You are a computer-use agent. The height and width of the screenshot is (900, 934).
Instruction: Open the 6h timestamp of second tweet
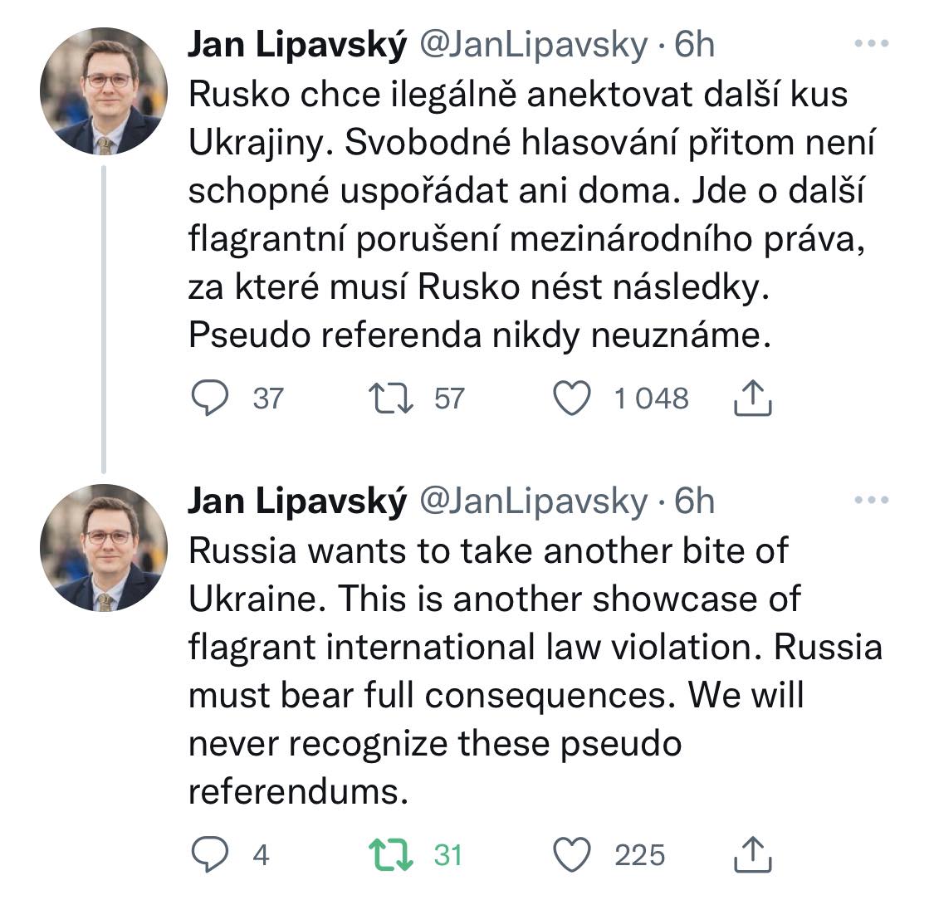pos(694,501)
